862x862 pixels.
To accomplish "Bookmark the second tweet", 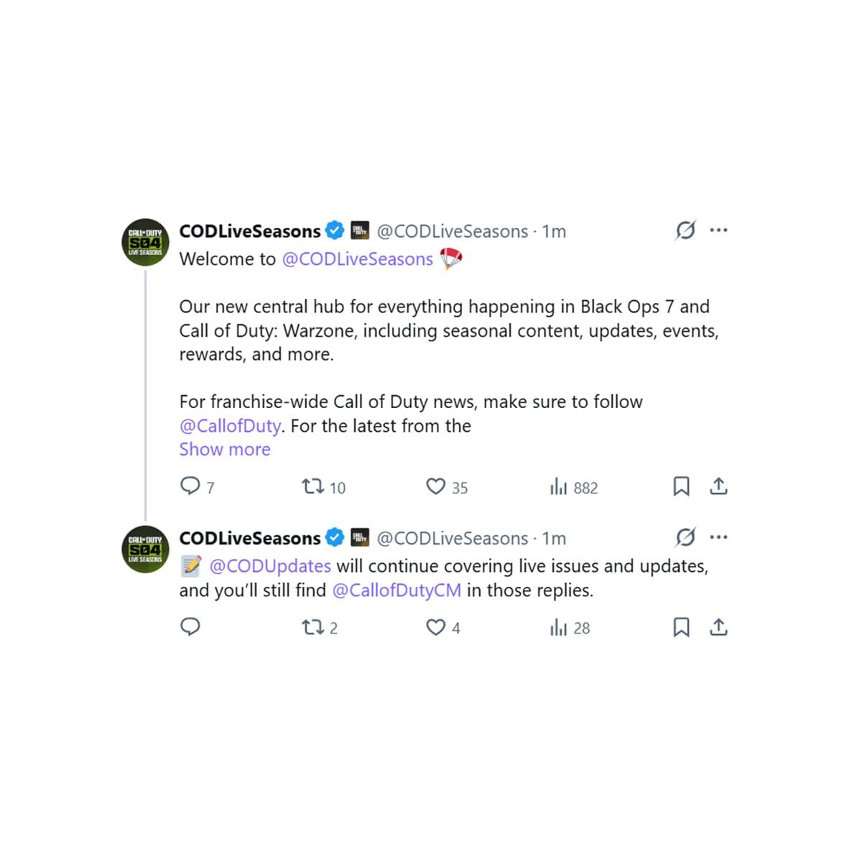I will point(681,627).
